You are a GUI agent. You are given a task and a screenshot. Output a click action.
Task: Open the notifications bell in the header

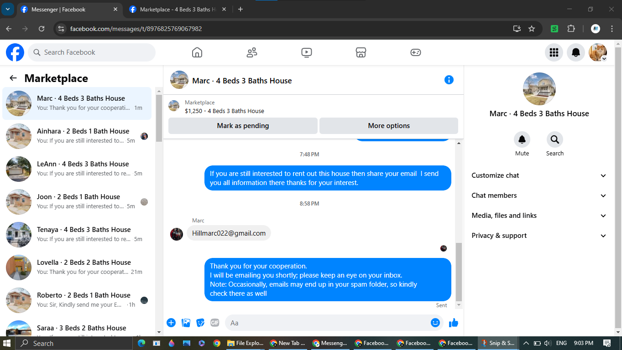click(576, 52)
